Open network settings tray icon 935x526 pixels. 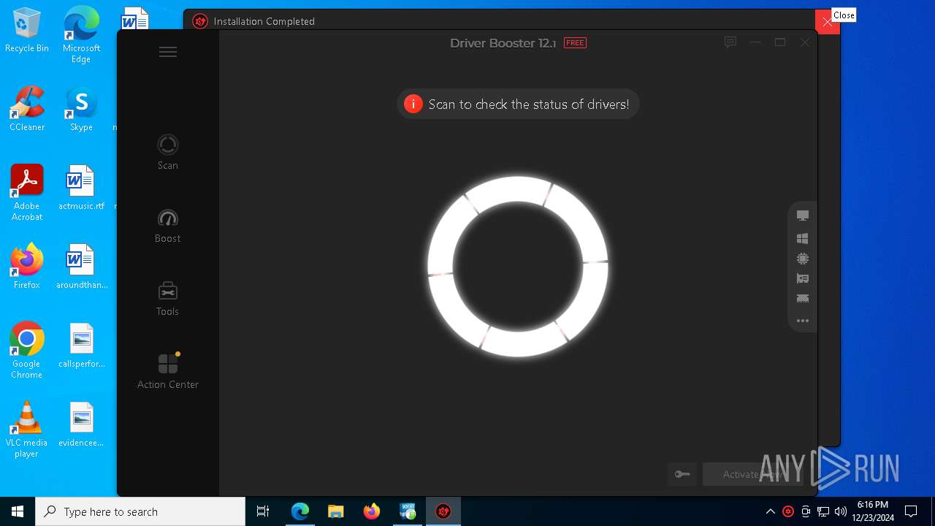click(823, 511)
